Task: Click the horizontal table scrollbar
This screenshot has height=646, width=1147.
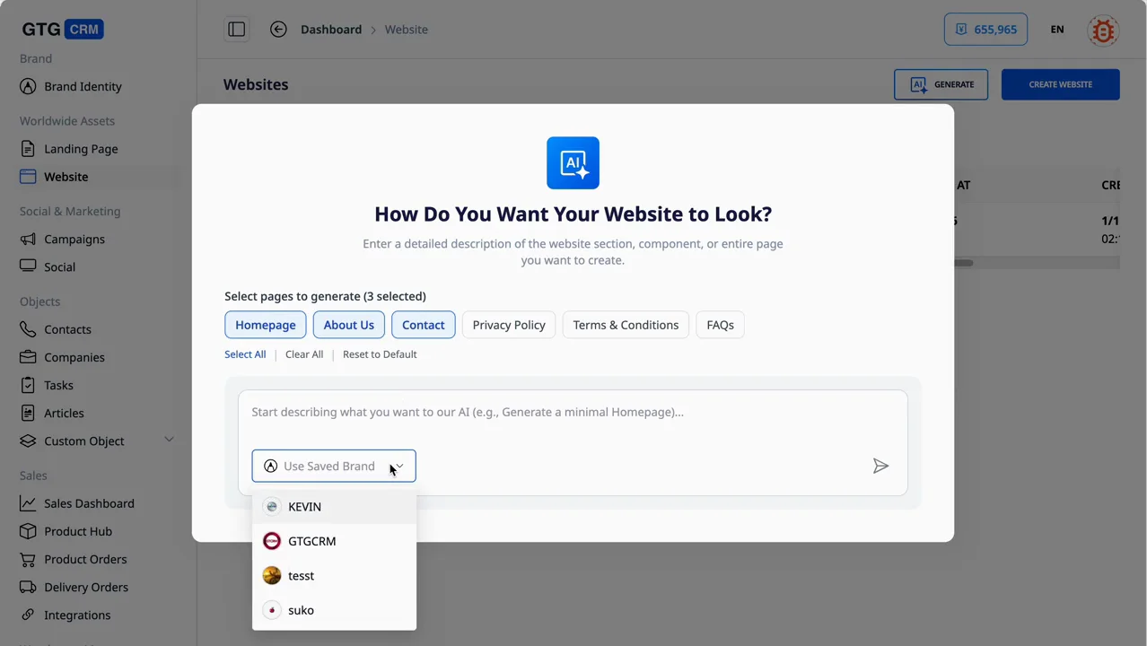Action: [963, 263]
